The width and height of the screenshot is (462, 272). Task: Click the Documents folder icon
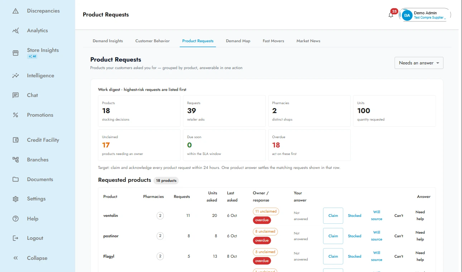(15, 179)
